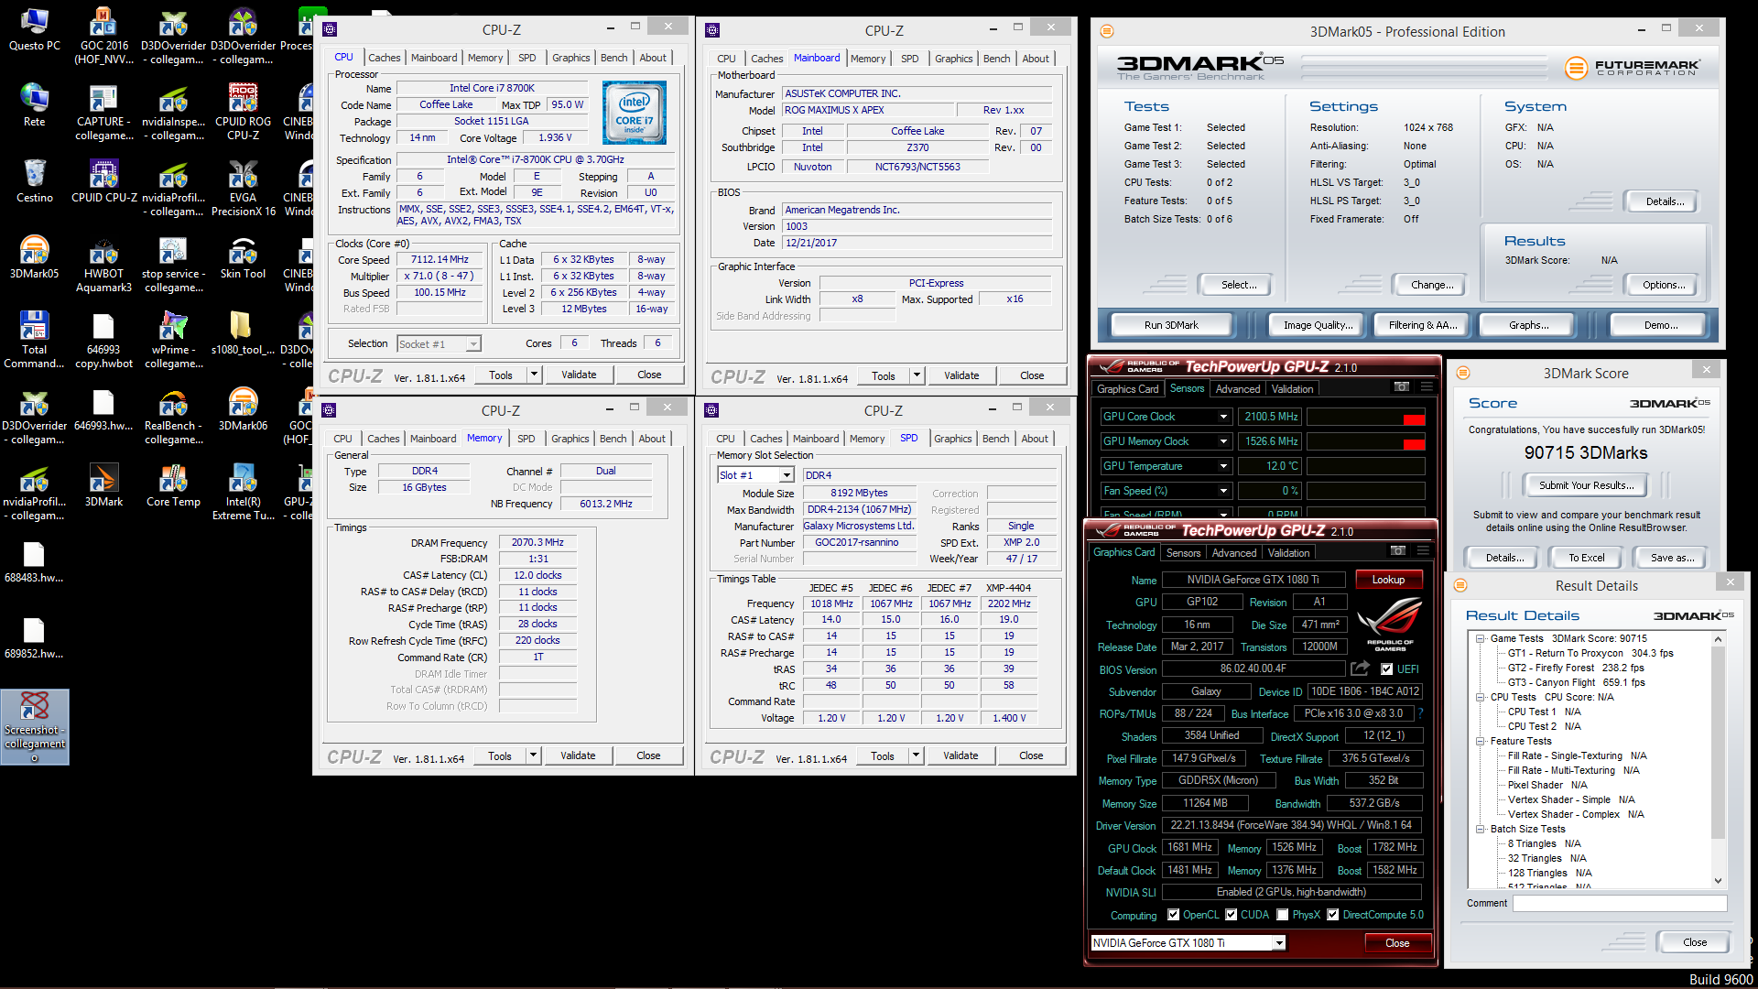Open the Screenshot shortcut on the desktop
This screenshot has height=989, width=1758.
35,727
